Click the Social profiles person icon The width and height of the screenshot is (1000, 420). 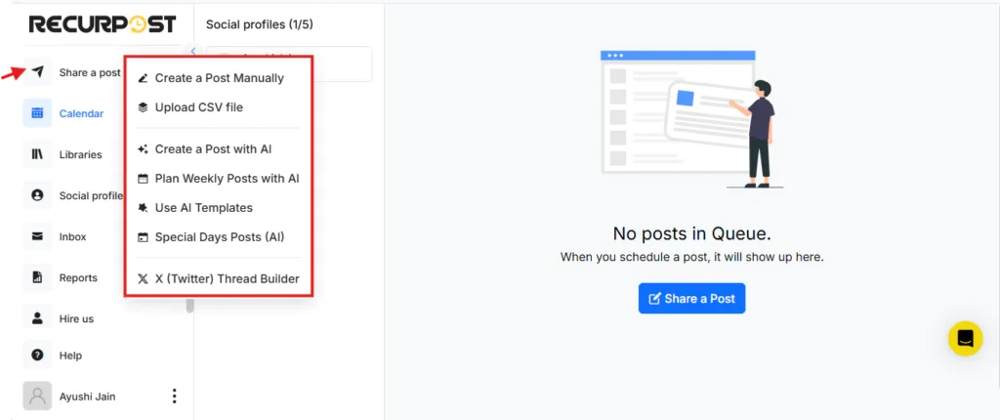click(38, 195)
